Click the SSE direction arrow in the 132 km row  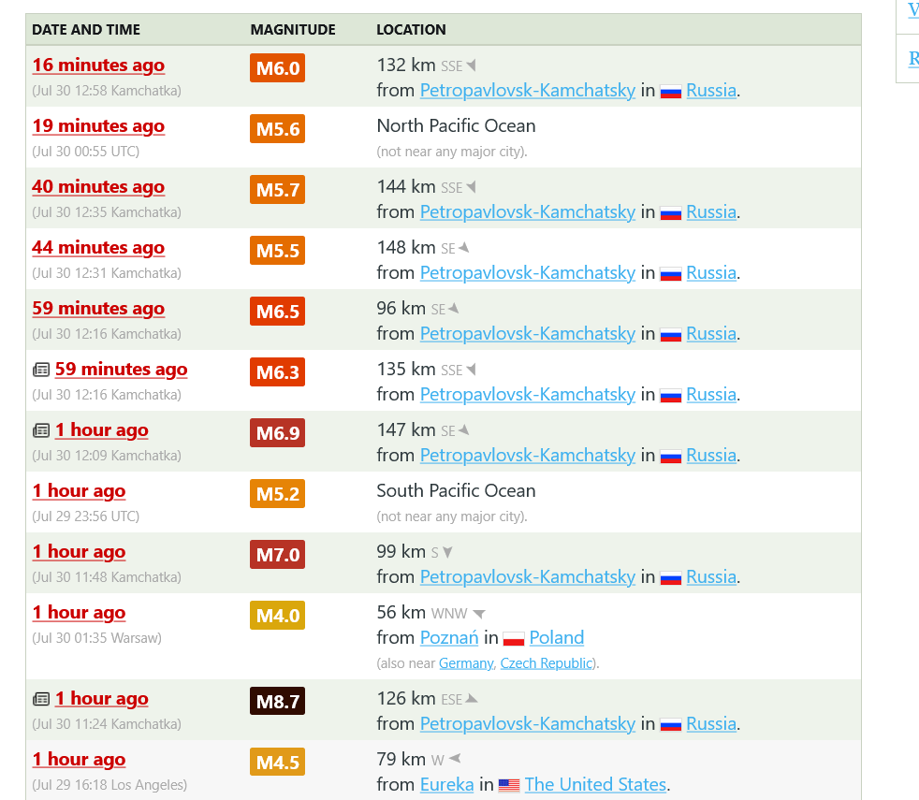click(x=472, y=65)
